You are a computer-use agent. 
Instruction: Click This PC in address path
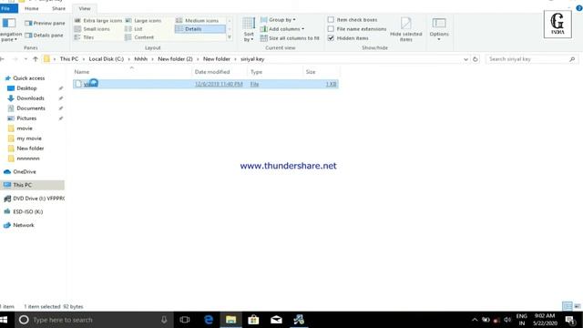pos(69,59)
